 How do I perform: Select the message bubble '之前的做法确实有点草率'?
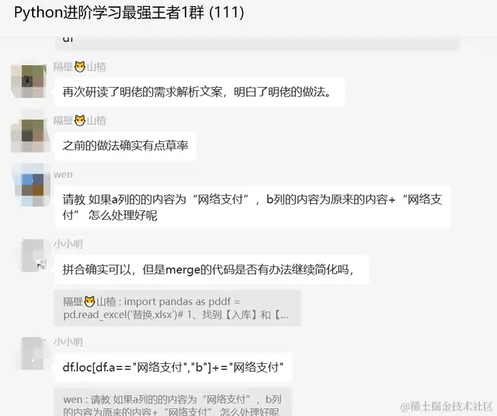coord(125,146)
